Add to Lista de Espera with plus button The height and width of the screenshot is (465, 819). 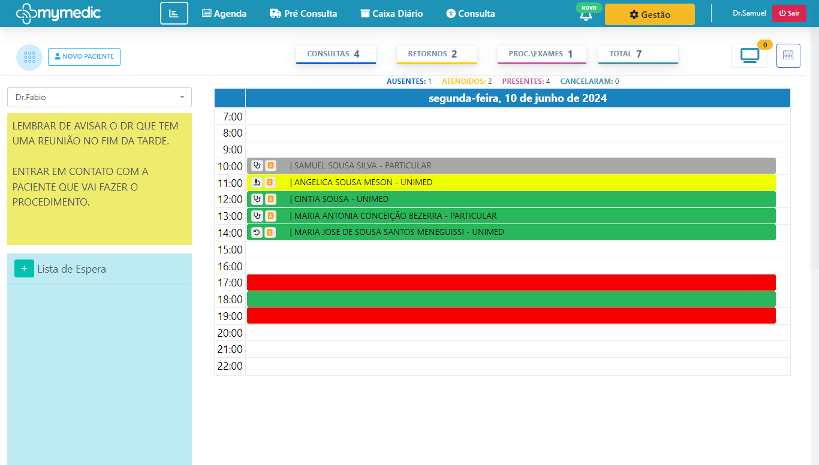coord(24,269)
